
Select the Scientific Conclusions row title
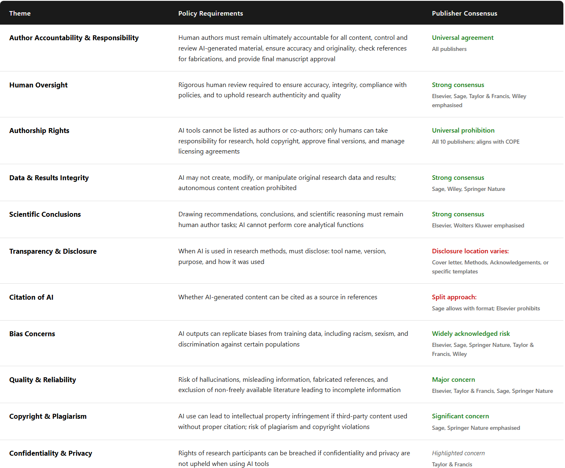tap(45, 214)
